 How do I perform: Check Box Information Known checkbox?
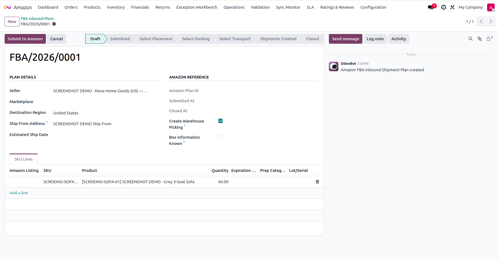coord(220,137)
